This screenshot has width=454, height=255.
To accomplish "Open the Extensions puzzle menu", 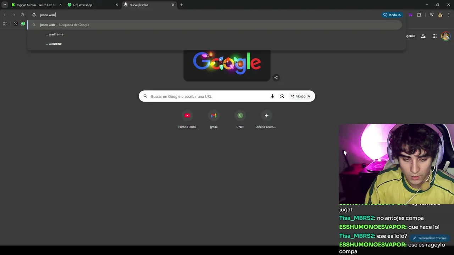I will [419, 15].
